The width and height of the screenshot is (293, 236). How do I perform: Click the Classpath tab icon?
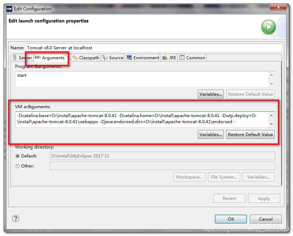75,57
